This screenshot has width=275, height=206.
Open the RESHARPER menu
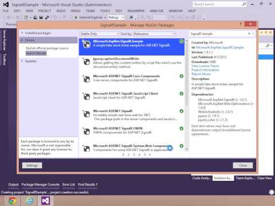point(136,11)
